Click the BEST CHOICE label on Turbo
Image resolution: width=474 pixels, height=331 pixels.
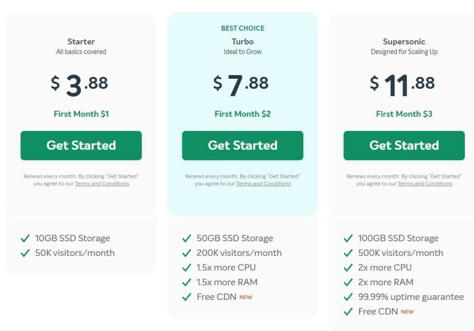[243, 28]
